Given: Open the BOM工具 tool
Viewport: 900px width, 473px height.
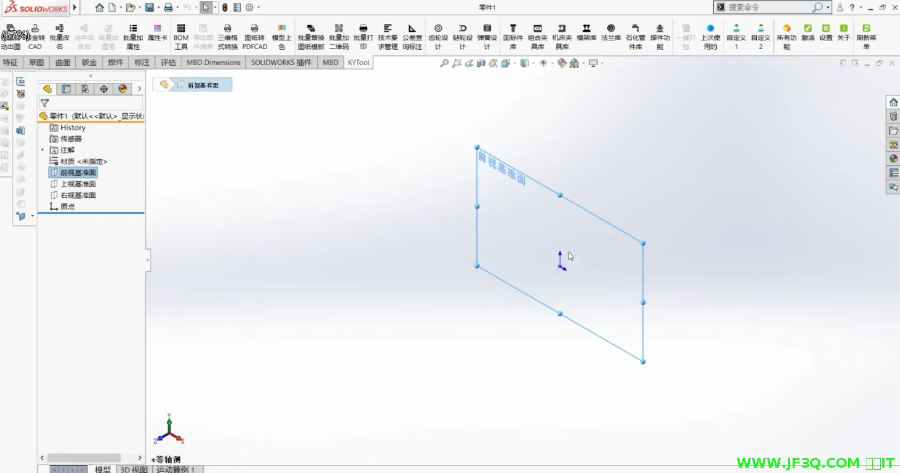Looking at the screenshot, I should [x=181, y=36].
